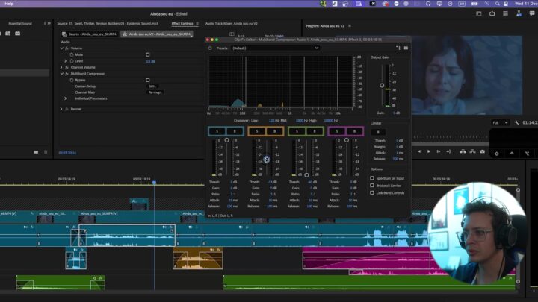Click the new bin folder icon
This screenshot has height=302, width=538.
35,152
